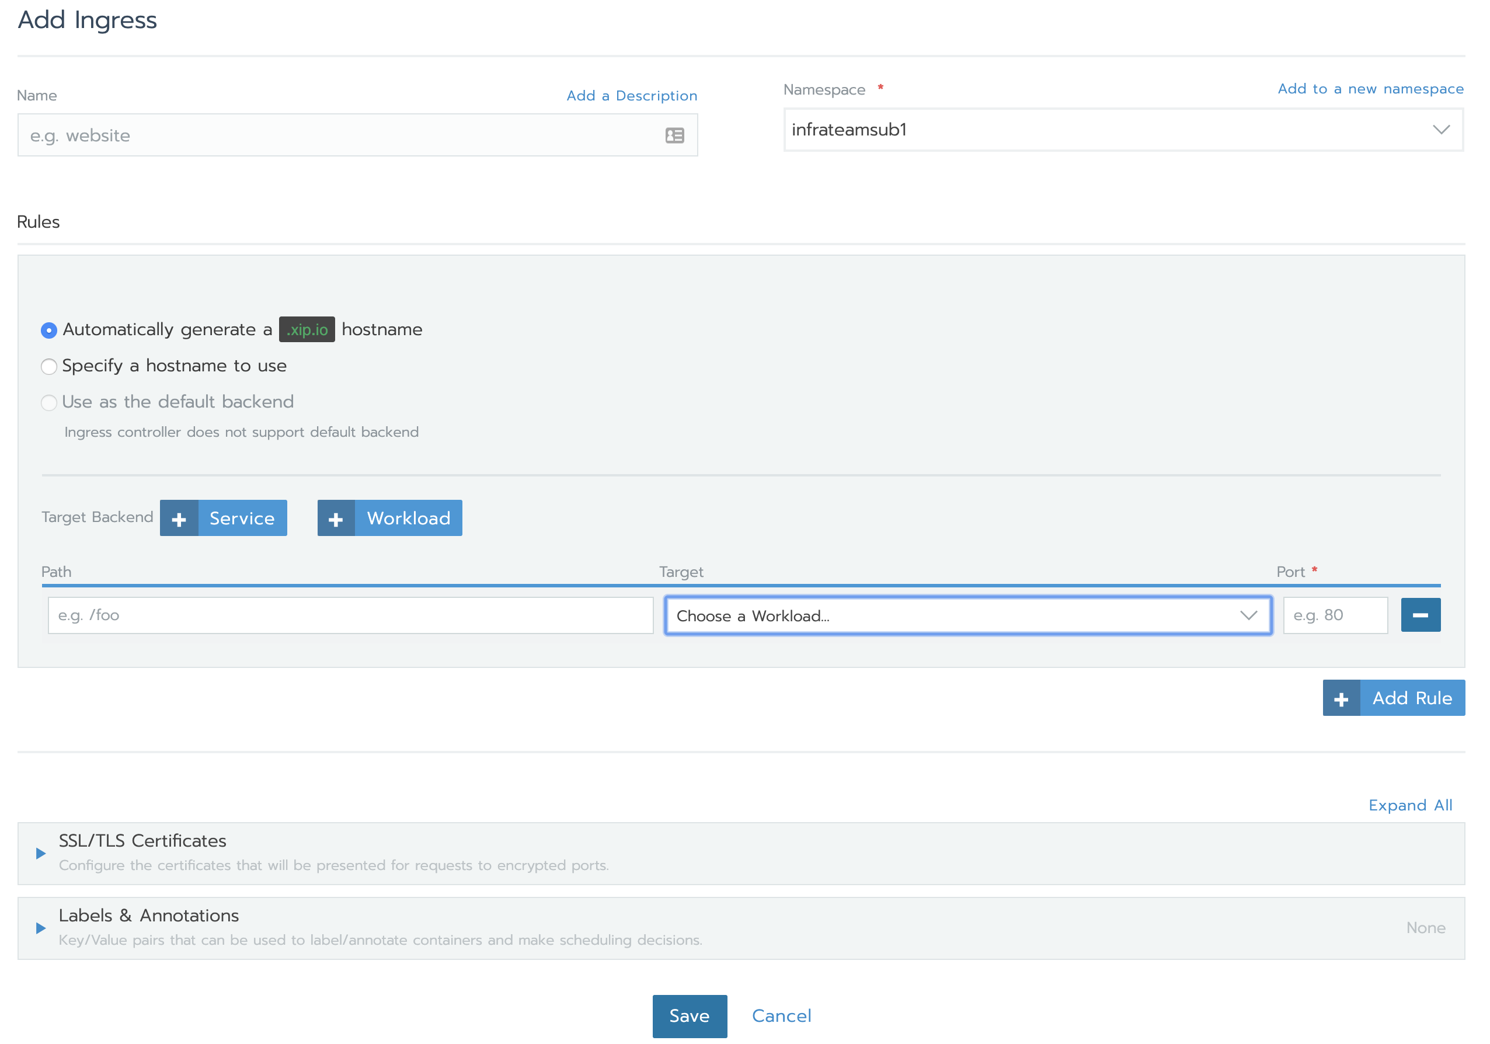Screen dimensions: 1490x1044
Task: Select Automatically generate a hostname radio
Action: [x=48, y=330]
